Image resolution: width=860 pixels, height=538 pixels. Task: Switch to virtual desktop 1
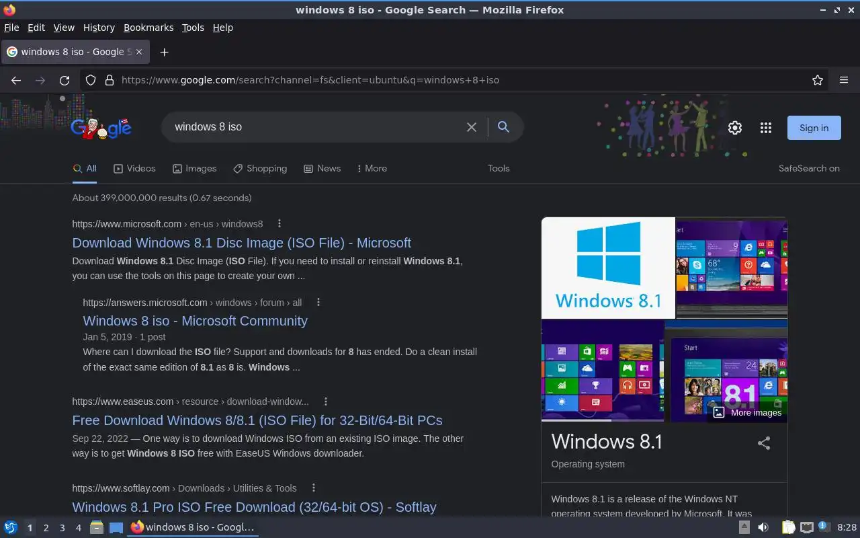click(x=30, y=528)
